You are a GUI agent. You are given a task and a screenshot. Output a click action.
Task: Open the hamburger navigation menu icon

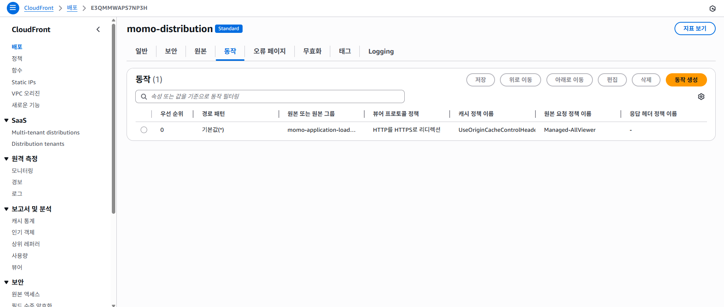(13, 8)
